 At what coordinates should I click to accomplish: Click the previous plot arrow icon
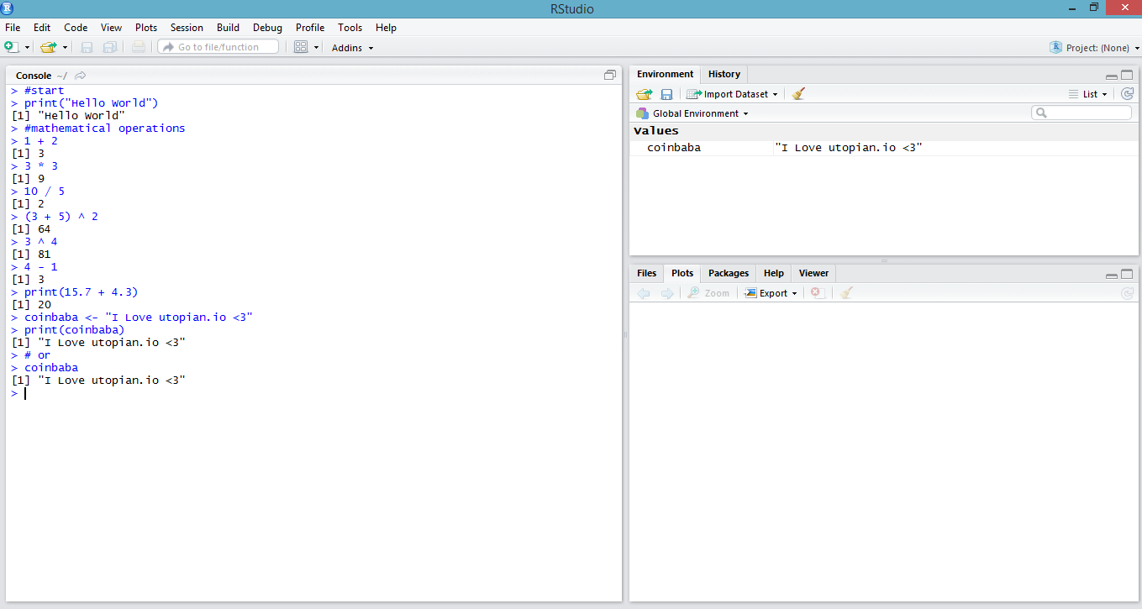(x=644, y=293)
